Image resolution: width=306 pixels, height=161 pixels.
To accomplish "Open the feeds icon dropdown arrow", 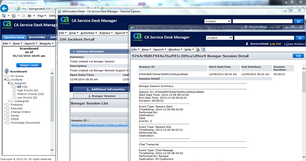I will click(x=19, y=16).
